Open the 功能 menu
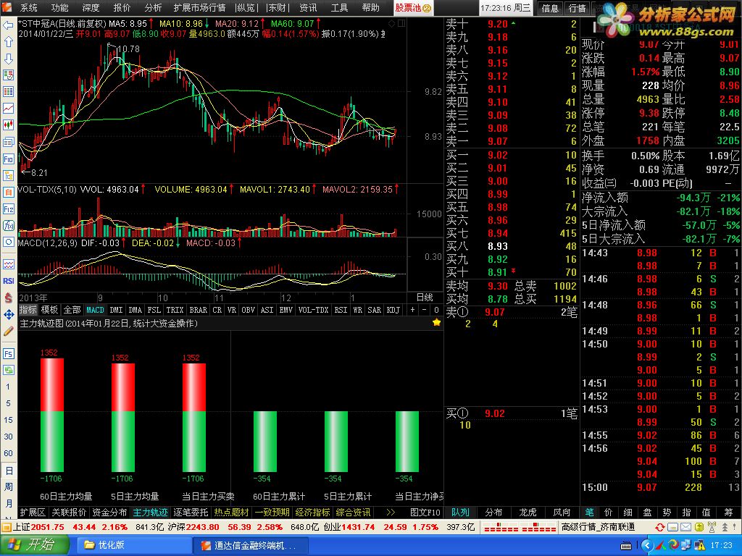742x556 pixels. click(x=59, y=8)
